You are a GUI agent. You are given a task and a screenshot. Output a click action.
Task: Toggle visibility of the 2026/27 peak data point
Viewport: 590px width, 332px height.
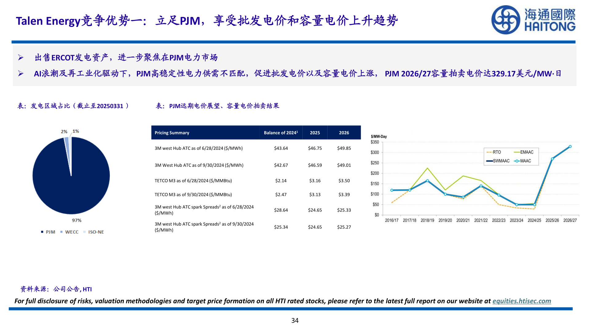coord(570,147)
